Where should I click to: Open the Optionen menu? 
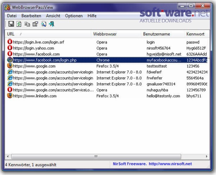click(x=74, y=16)
